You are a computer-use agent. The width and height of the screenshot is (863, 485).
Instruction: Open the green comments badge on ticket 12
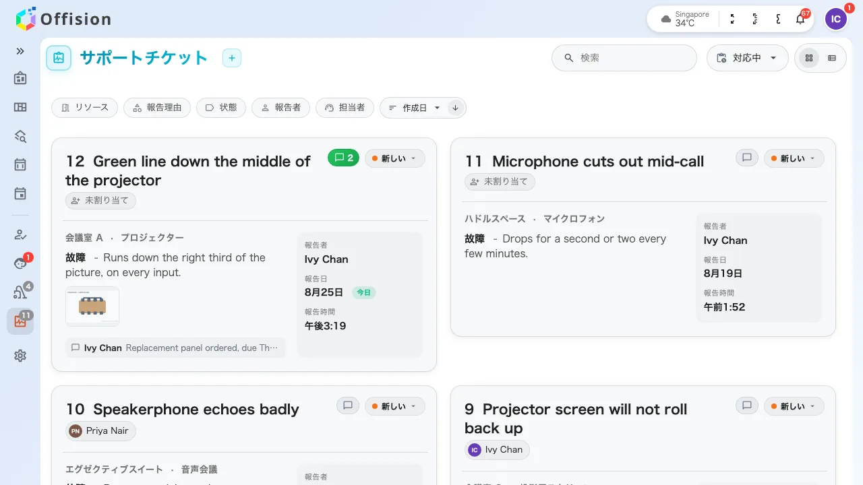tap(343, 158)
